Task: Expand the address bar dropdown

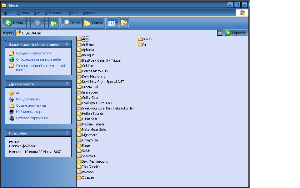Action: (220, 33)
